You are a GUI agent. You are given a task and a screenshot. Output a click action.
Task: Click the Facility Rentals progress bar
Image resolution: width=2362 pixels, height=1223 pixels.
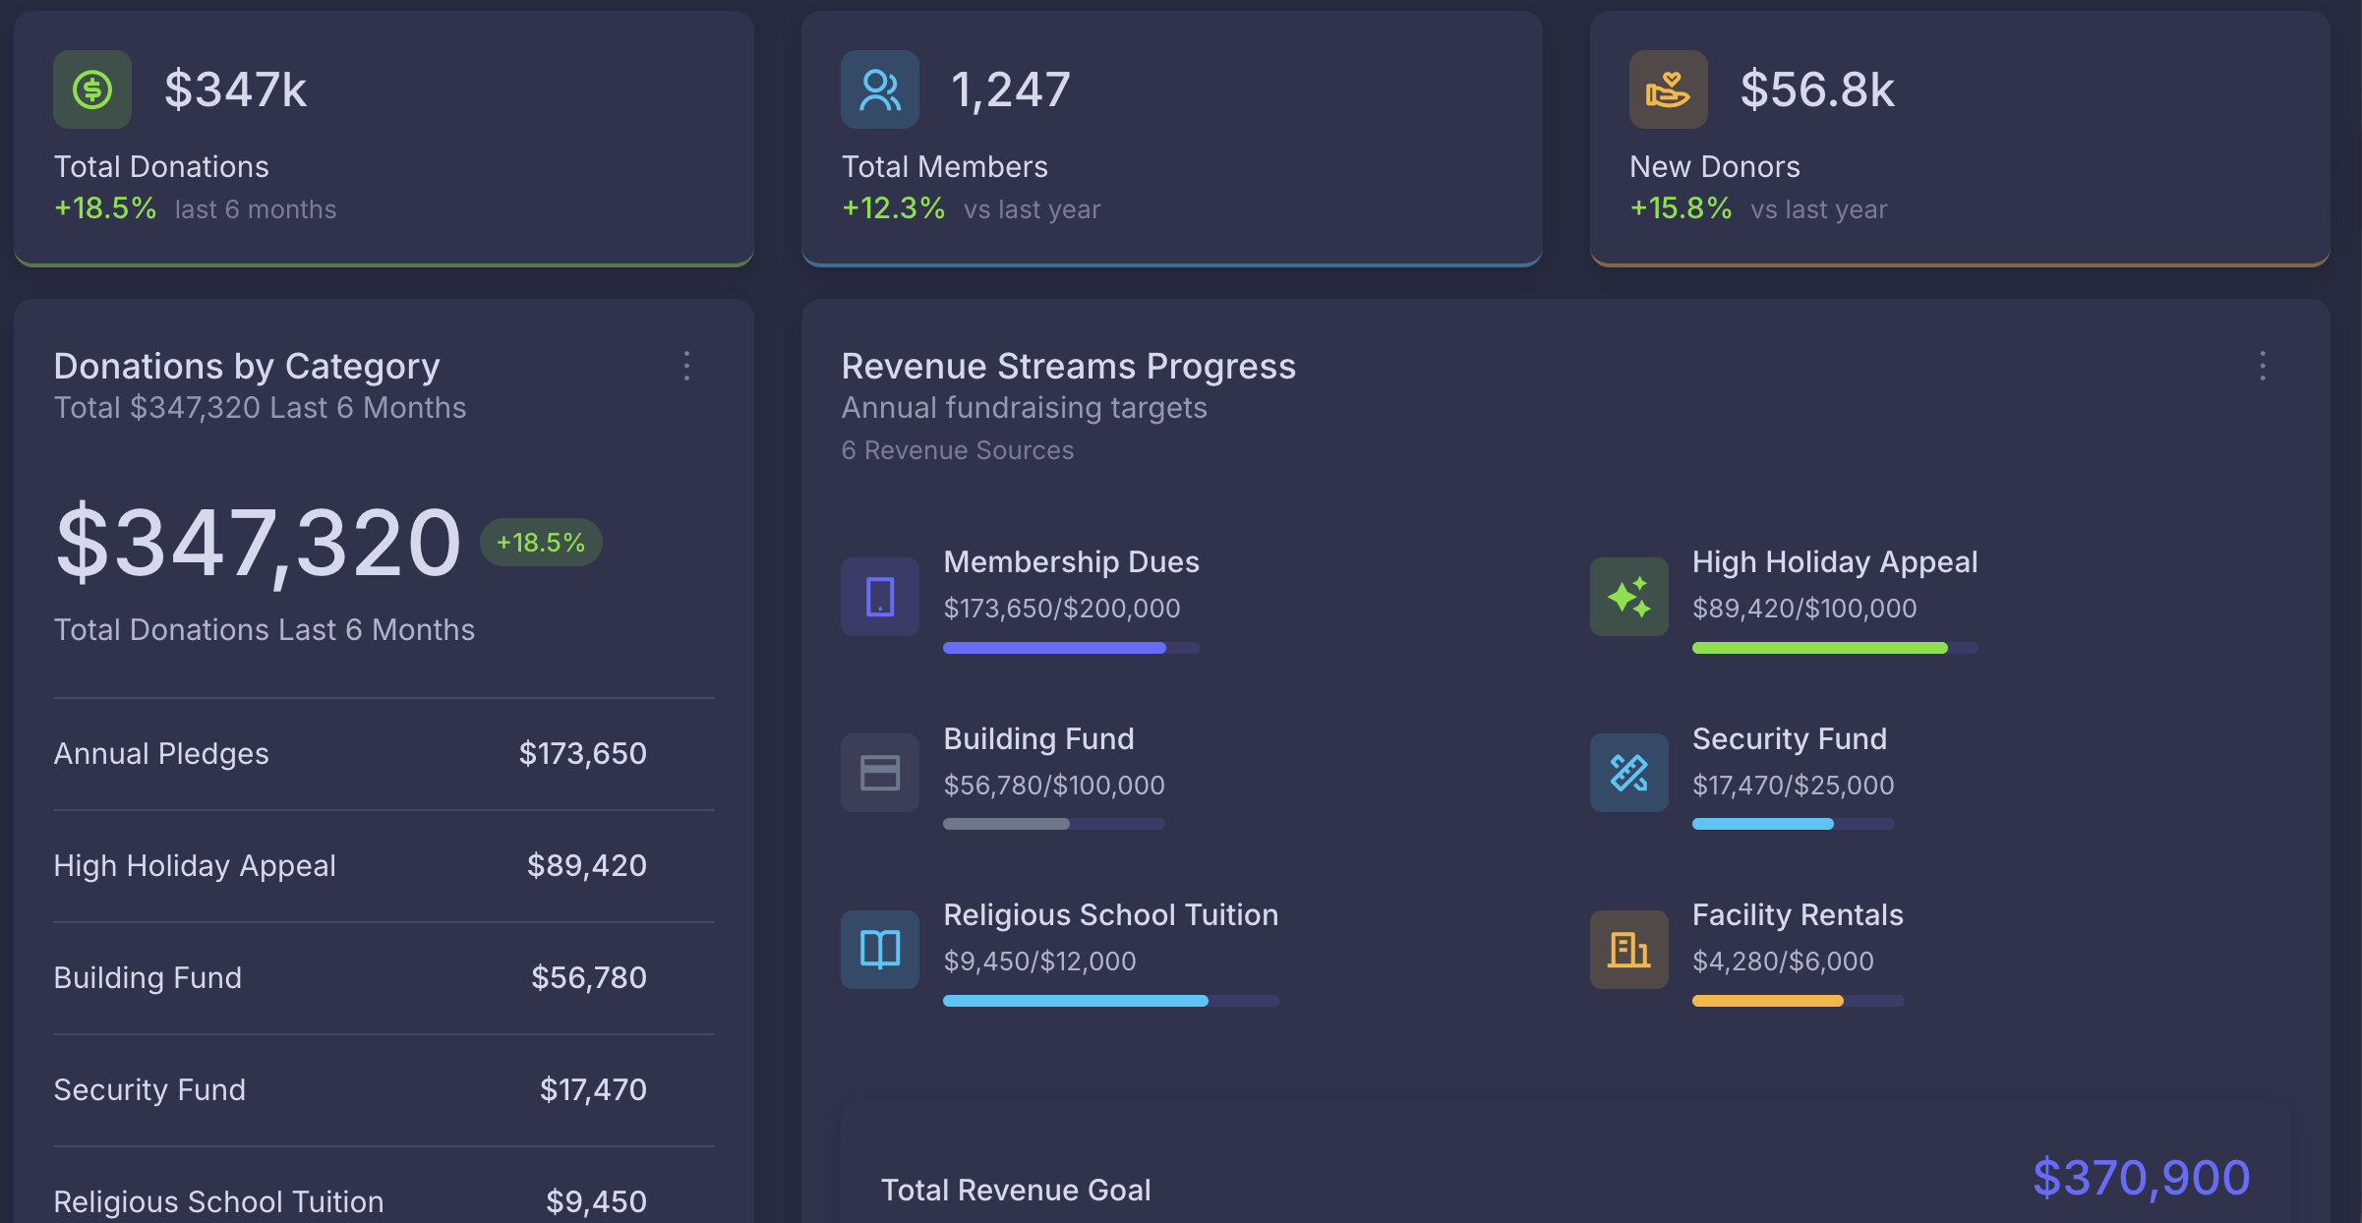(1799, 1001)
